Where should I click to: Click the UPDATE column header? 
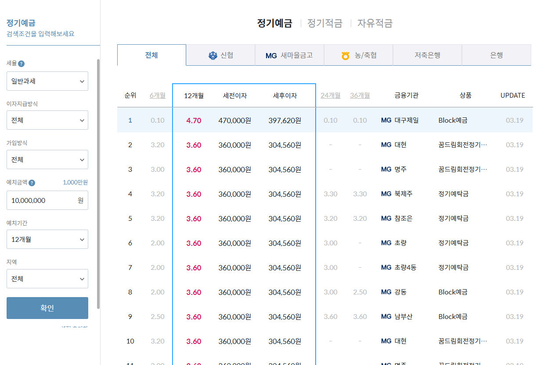pos(513,95)
